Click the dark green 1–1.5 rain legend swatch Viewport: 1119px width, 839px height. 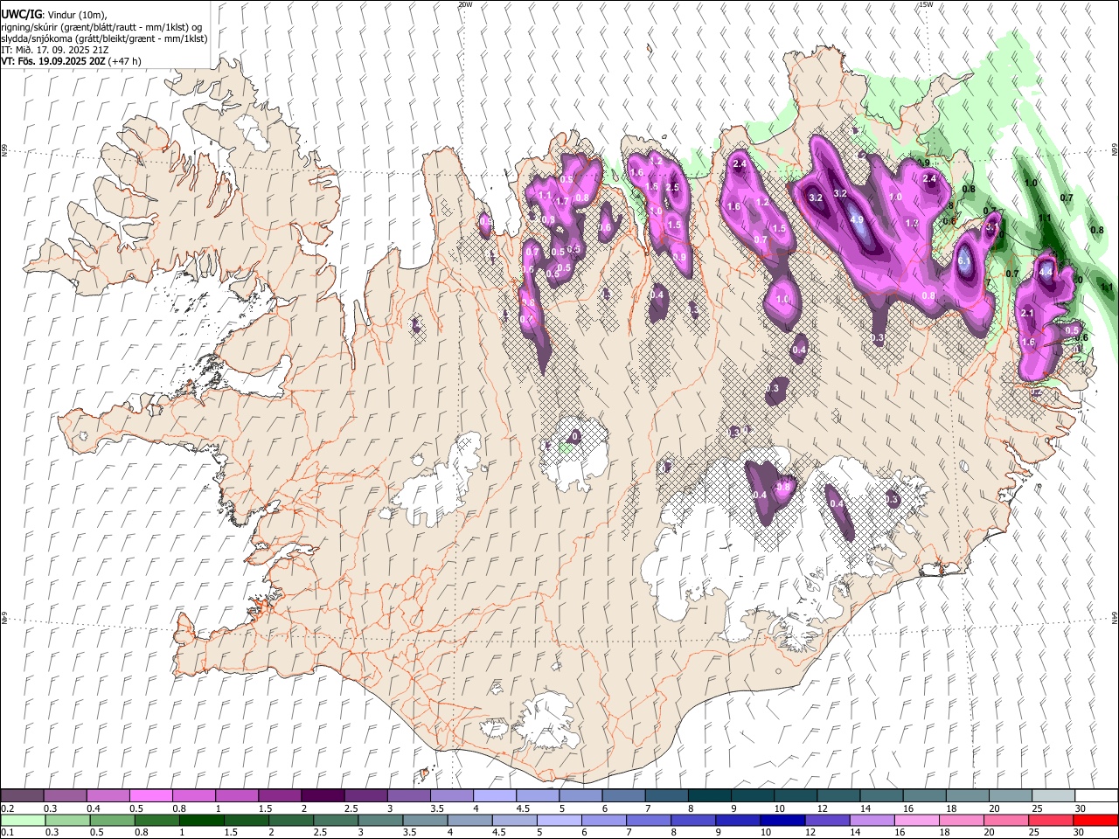coord(202,821)
